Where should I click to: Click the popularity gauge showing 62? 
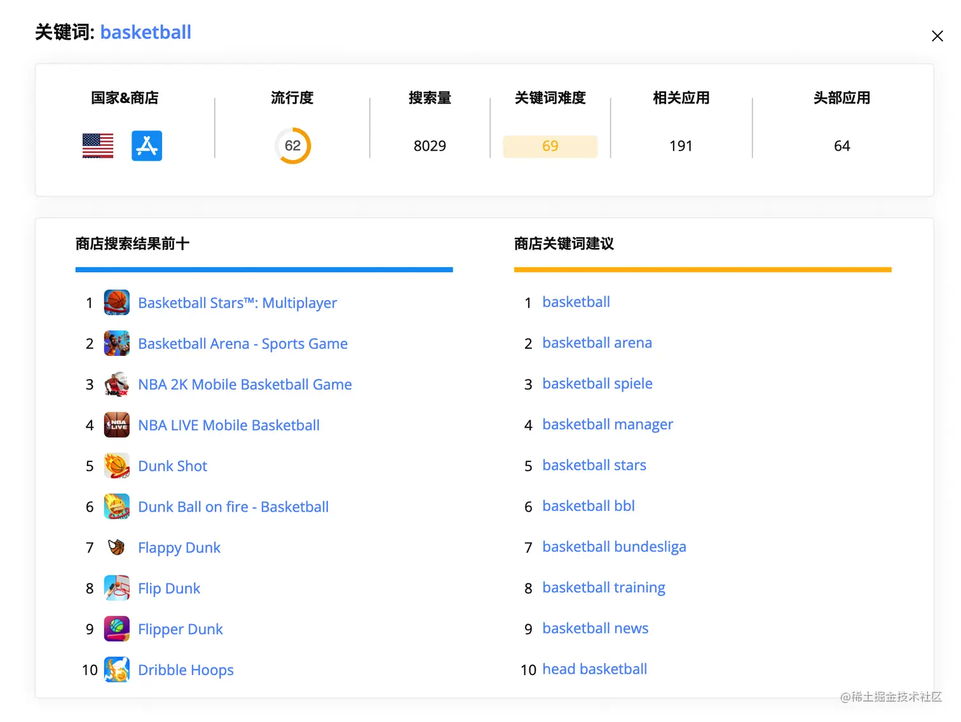point(293,146)
